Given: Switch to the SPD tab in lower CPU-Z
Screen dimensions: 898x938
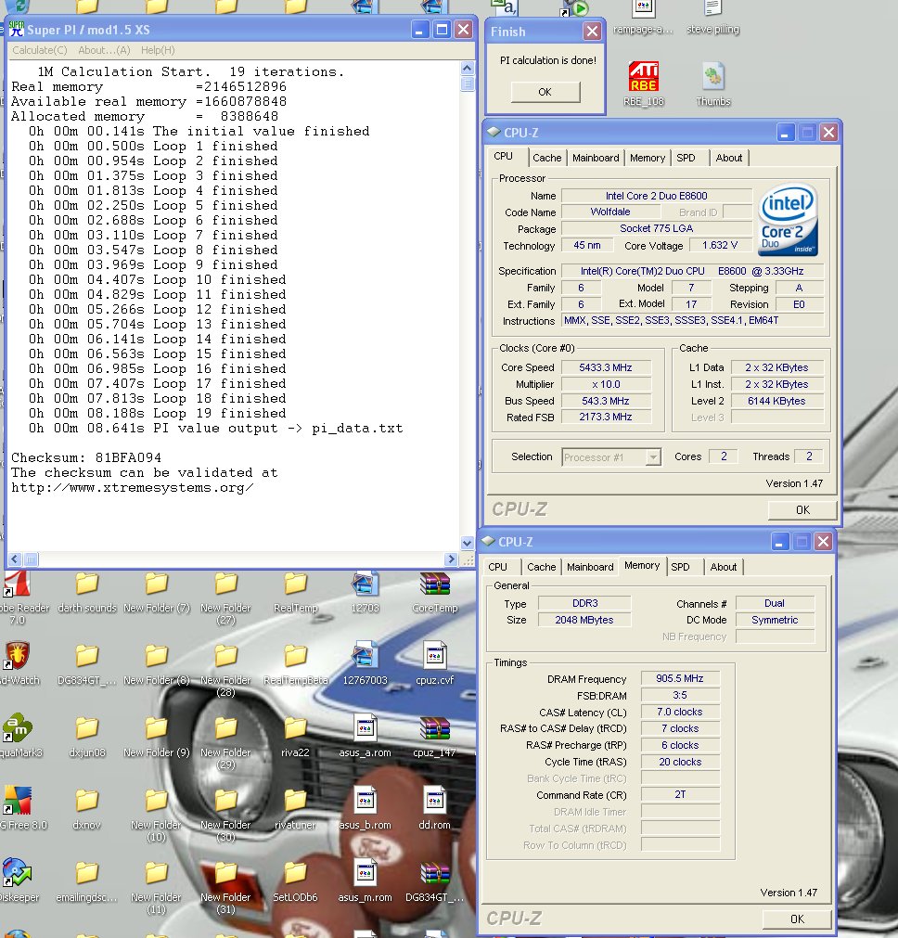Looking at the screenshot, I should point(680,567).
